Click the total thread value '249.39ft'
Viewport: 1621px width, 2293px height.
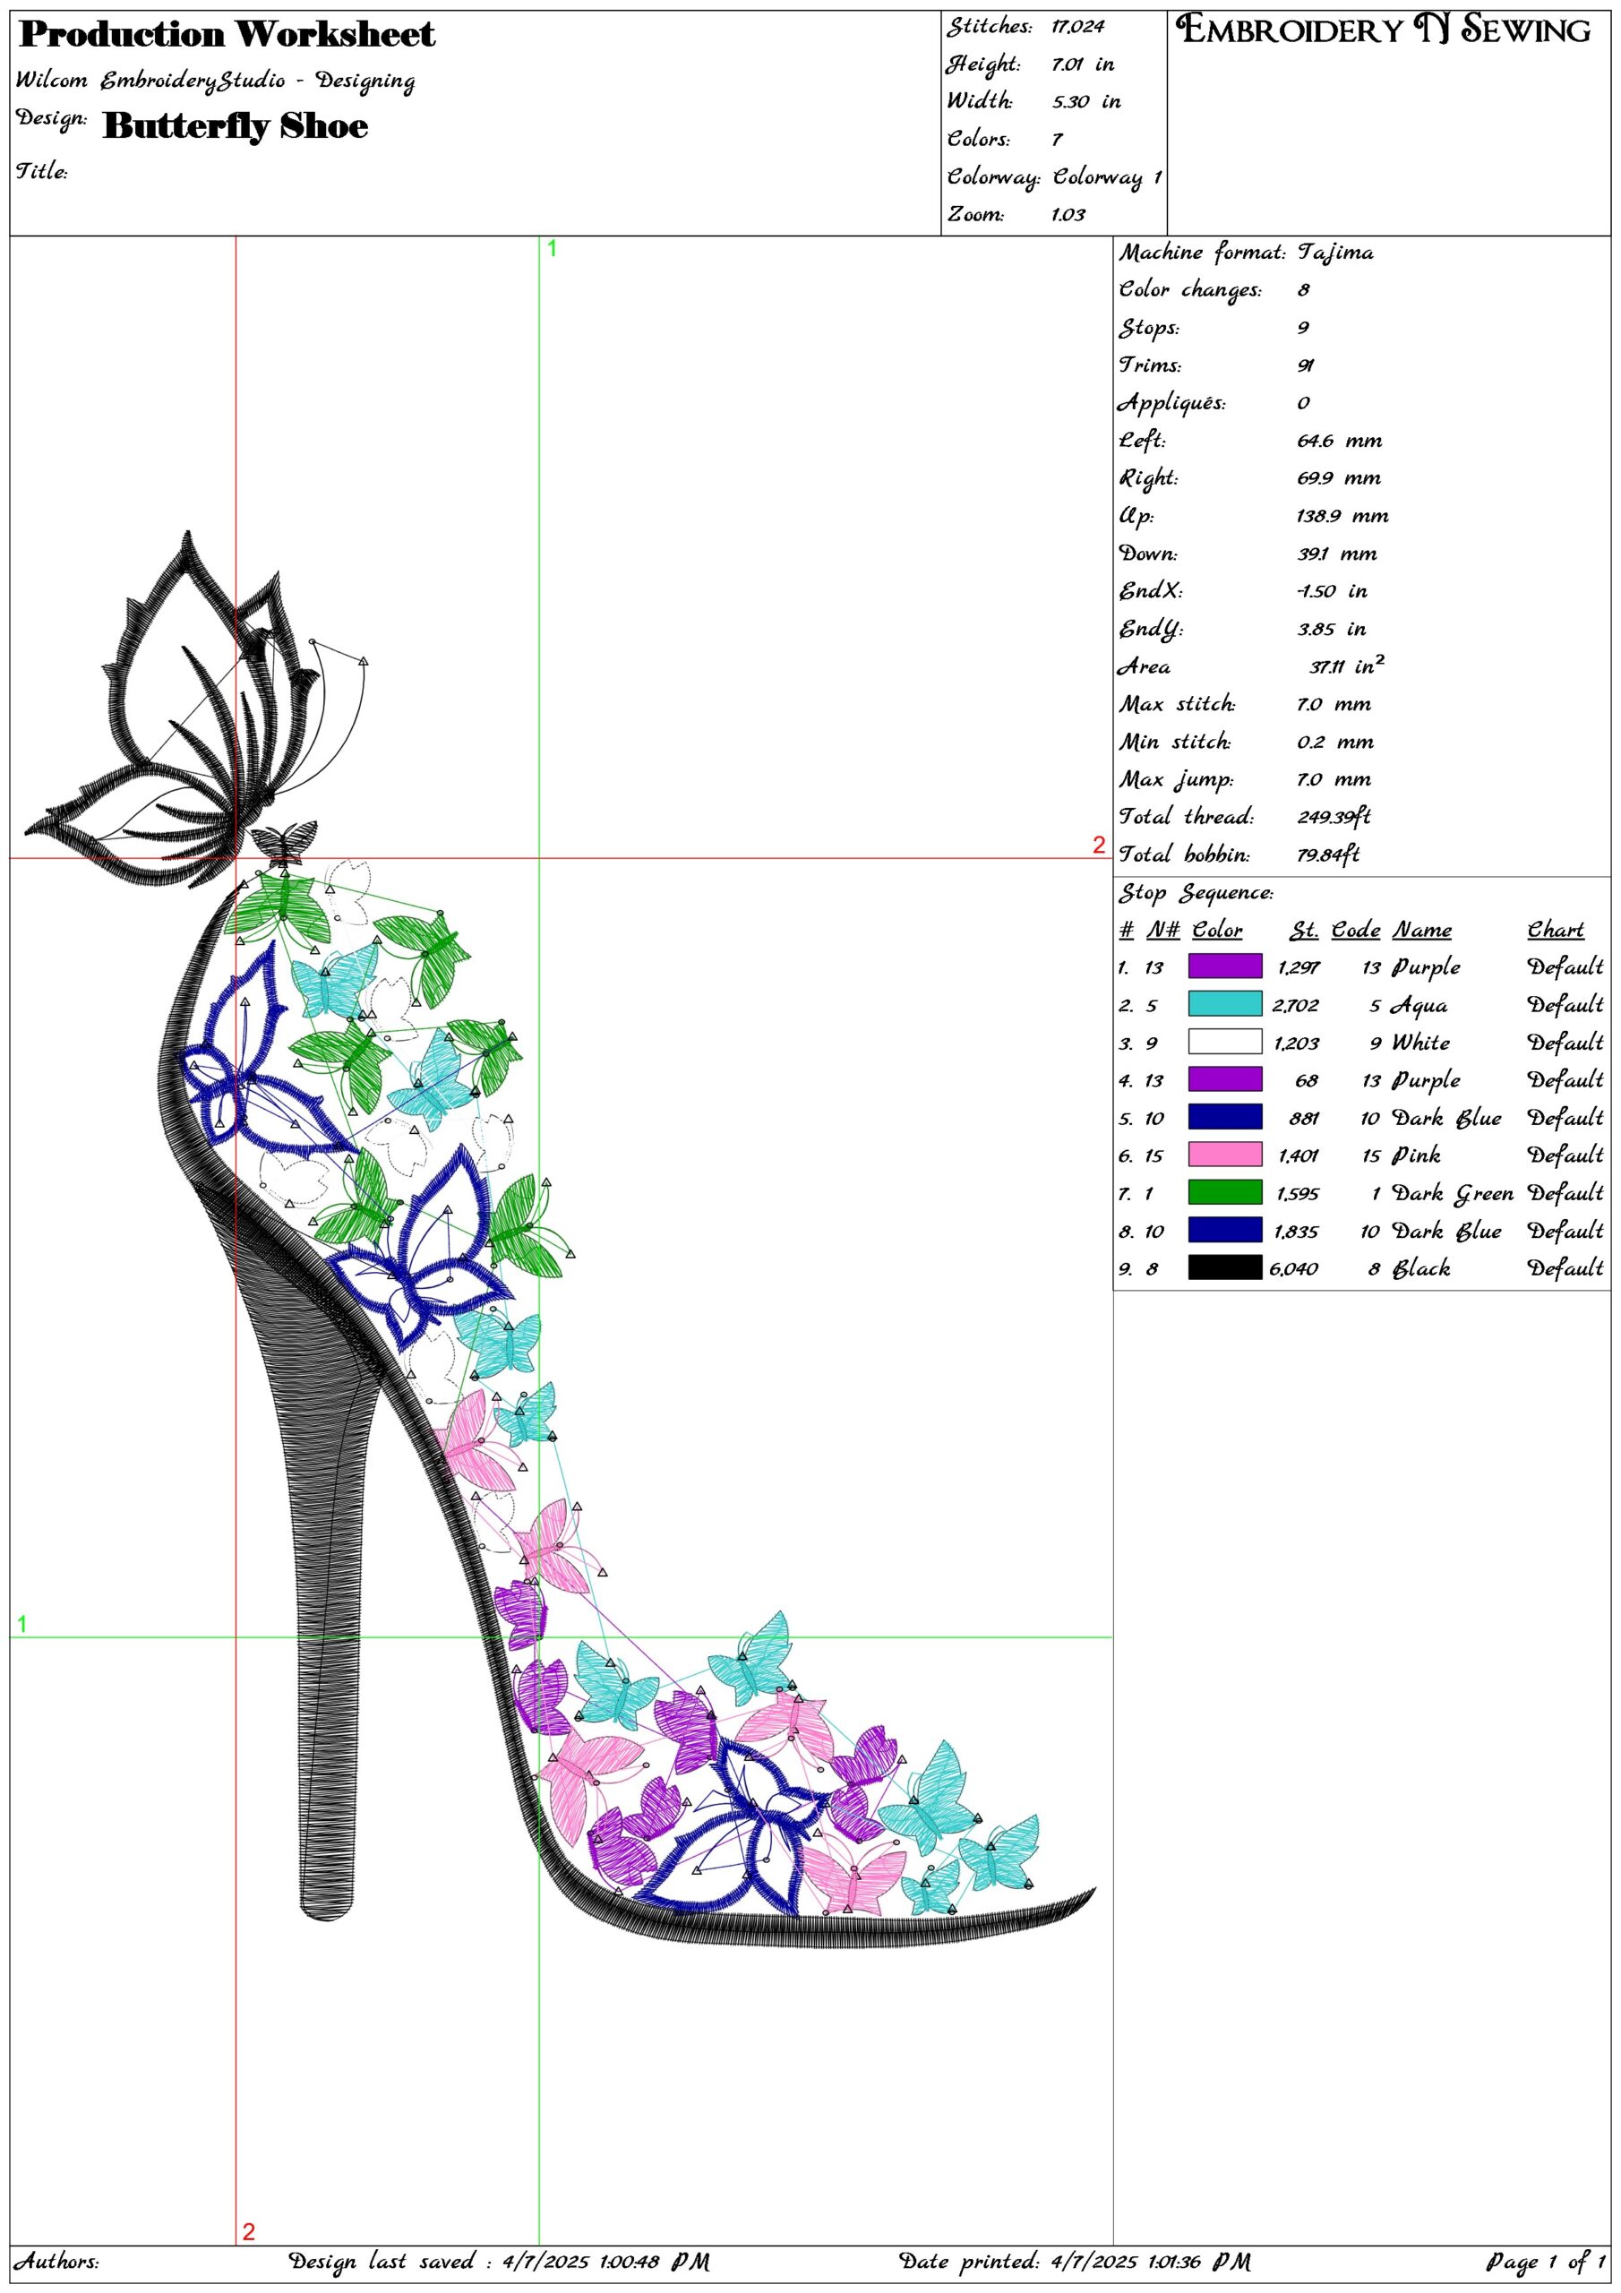pos(1334,817)
